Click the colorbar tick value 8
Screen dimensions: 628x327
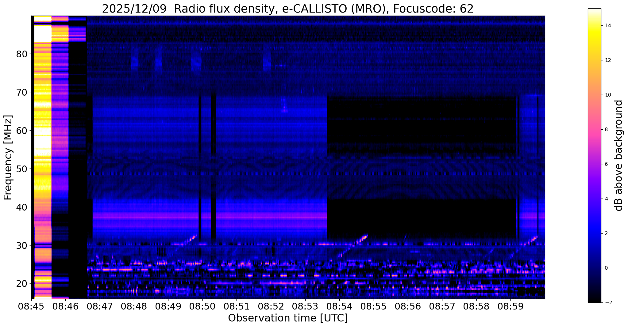click(x=606, y=130)
